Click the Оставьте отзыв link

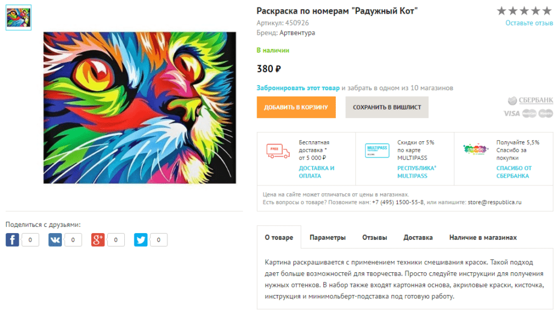pyautogui.click(x=529, y=23)
